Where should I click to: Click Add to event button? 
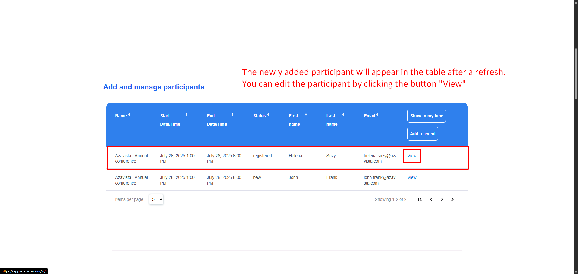pyautogui.click(x=423, y=134)
